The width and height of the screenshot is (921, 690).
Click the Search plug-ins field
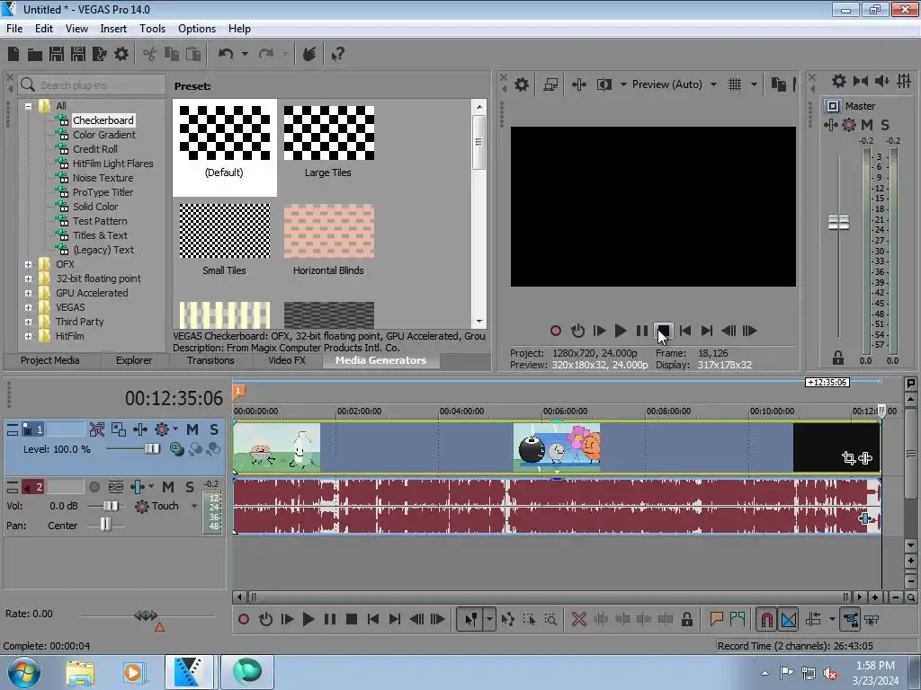tap(92, 85)
